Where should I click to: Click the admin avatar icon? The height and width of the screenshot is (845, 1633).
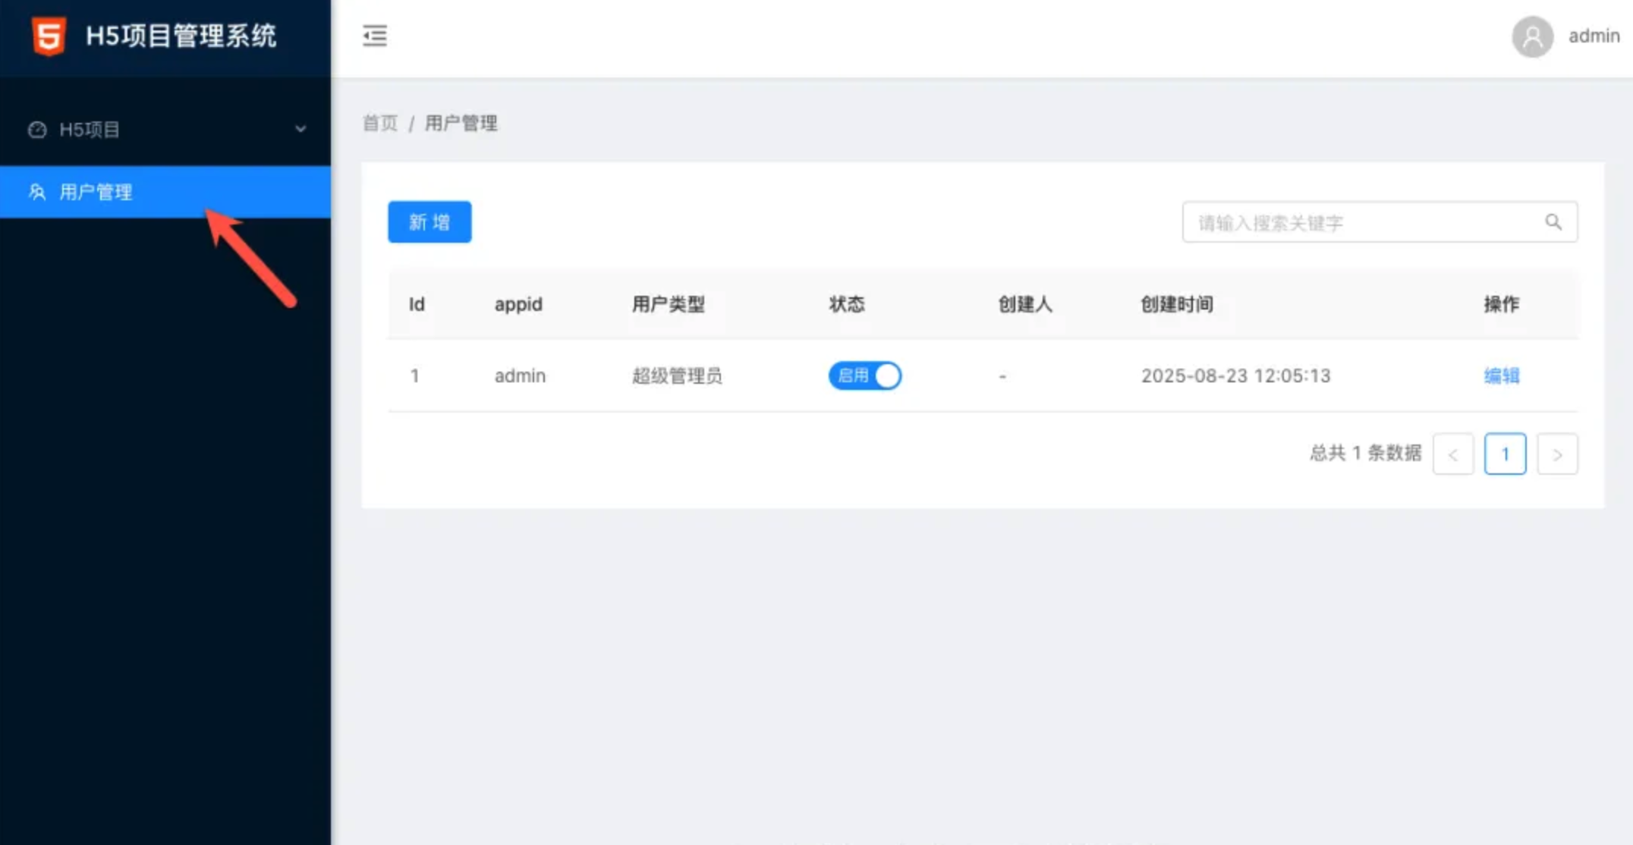[1532, 36]
